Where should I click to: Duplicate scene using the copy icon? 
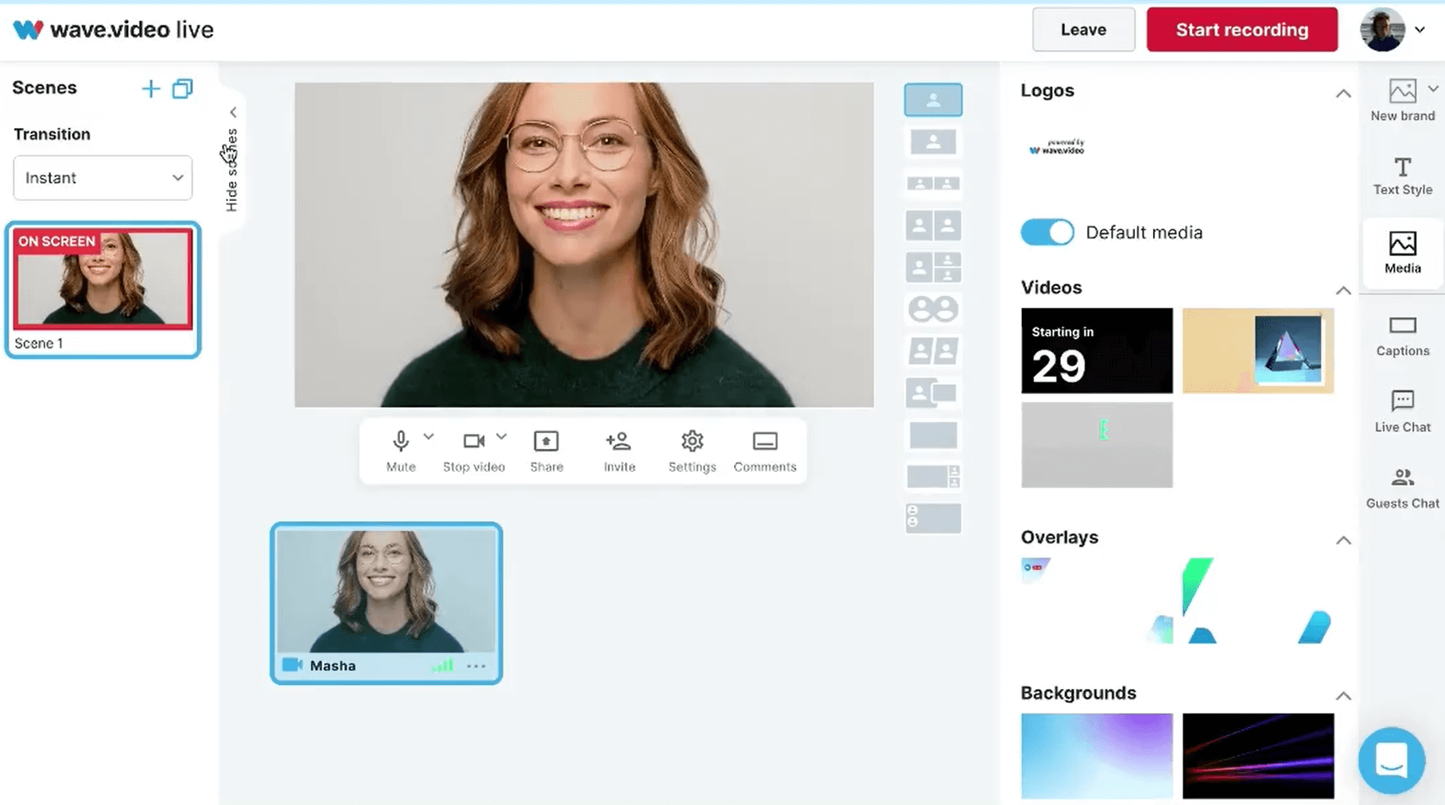click(x=183, y=88)
